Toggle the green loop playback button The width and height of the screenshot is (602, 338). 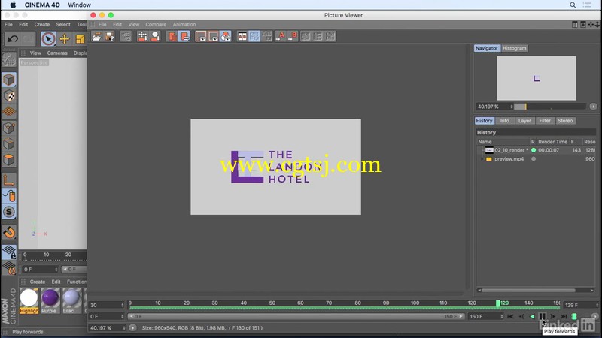tap(574, 316)
